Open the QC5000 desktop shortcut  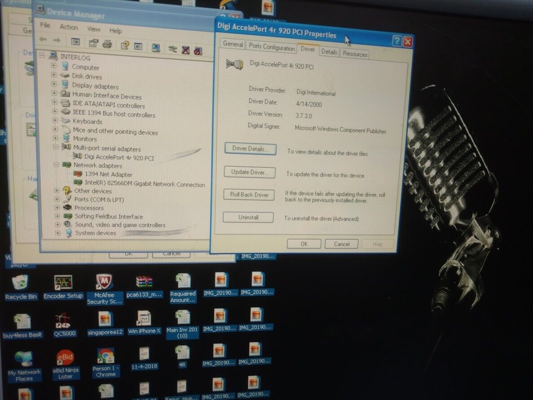click(x=64, y=324)
